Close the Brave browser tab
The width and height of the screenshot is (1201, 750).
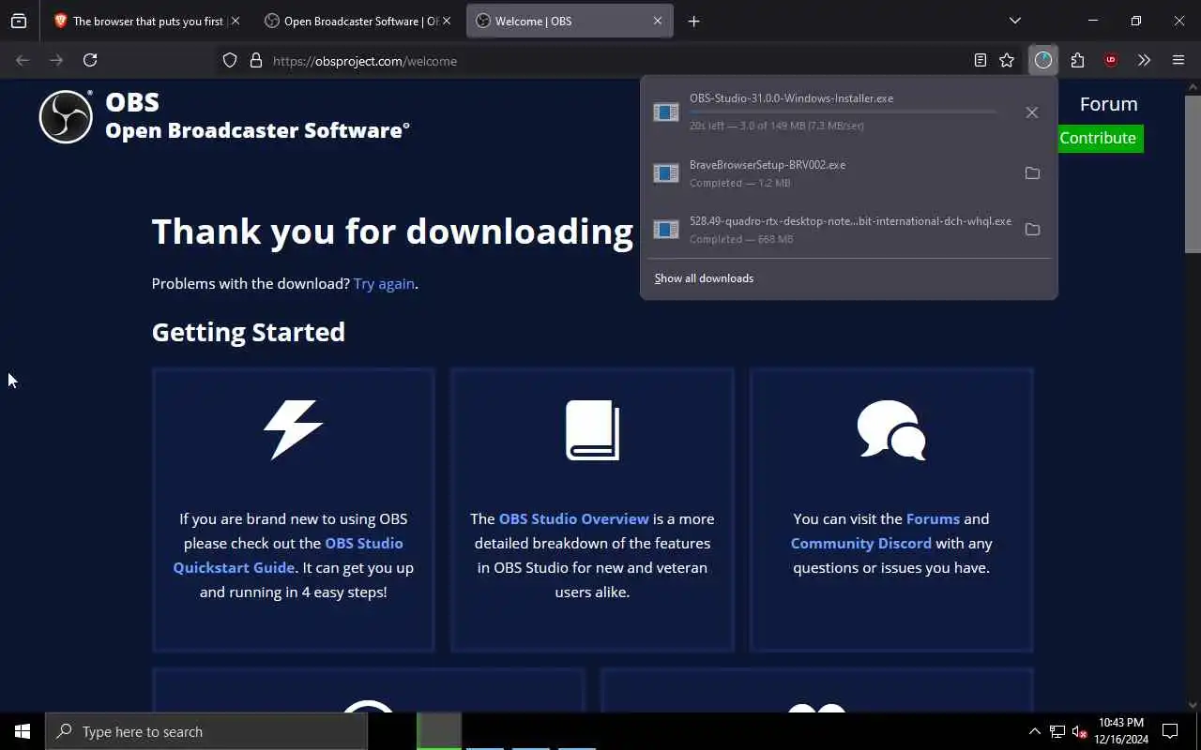[x=235, y=21]
